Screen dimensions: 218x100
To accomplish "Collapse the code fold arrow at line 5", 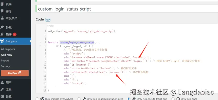I will click(x=40, y=46).
